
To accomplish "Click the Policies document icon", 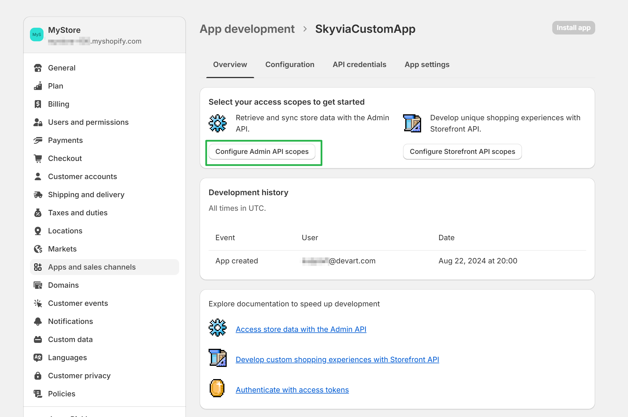I will (x=38, y=394).
